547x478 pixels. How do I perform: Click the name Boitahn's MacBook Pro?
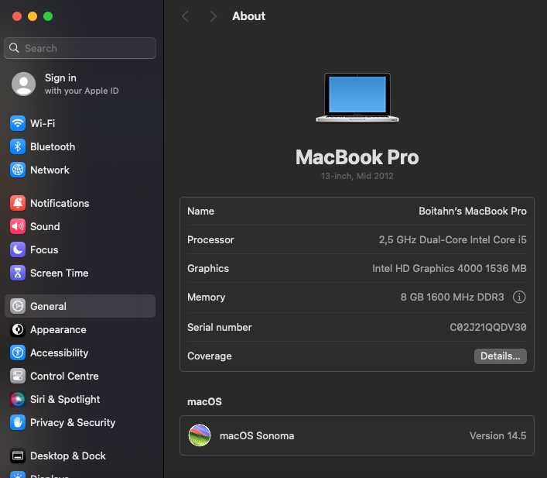(x=473, y=211)
